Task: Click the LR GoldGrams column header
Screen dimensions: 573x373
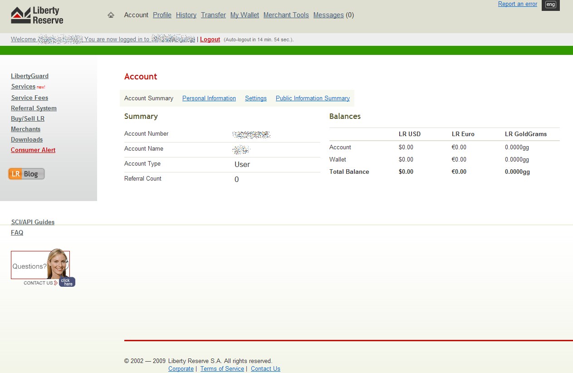Action: (526, 134)
